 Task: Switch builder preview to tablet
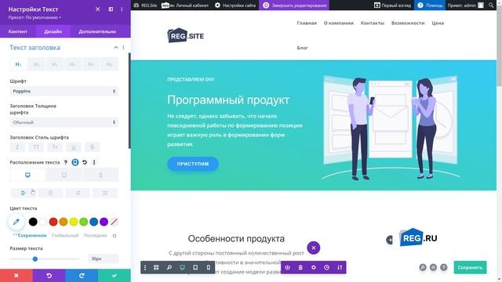point(195,267)
